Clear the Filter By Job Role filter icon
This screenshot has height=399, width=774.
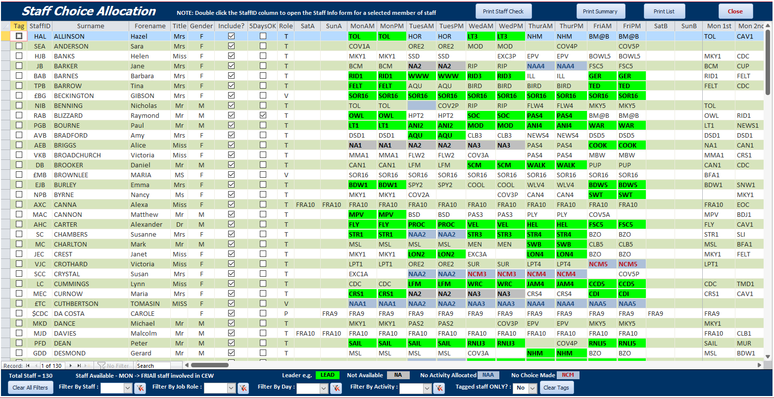[x=243, y=388]
